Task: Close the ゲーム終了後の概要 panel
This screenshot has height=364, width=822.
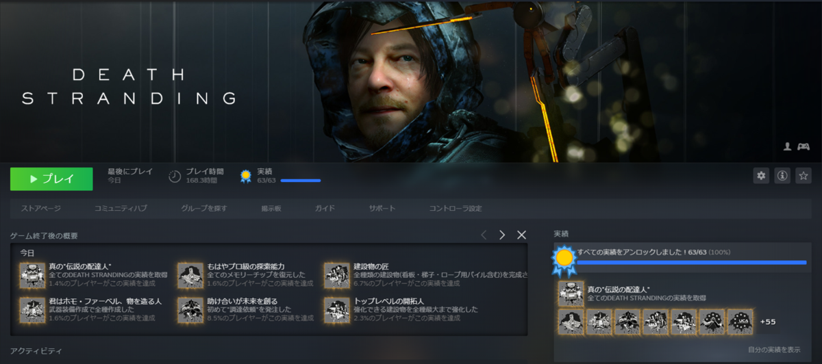Action: (x=521, y=235)
